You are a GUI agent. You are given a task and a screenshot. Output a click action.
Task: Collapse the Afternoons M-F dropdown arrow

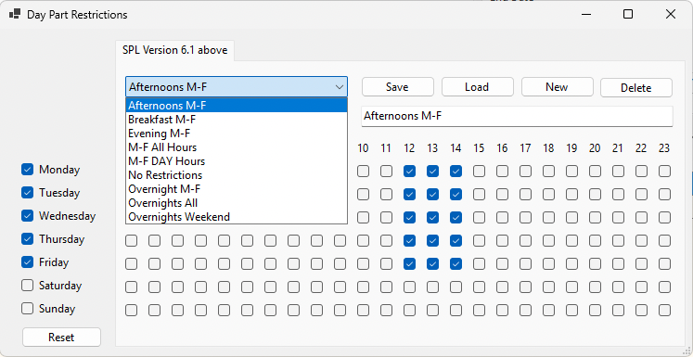340,87
